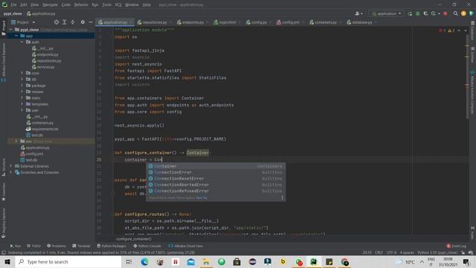
Task: Select ConnectionResetError completion suggestion
Action: [x=216, y=179]
